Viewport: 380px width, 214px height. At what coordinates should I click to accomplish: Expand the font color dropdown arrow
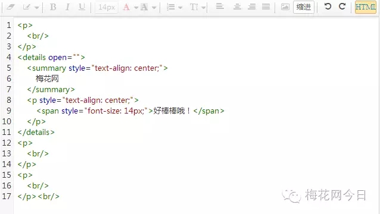tap(136, 8)
